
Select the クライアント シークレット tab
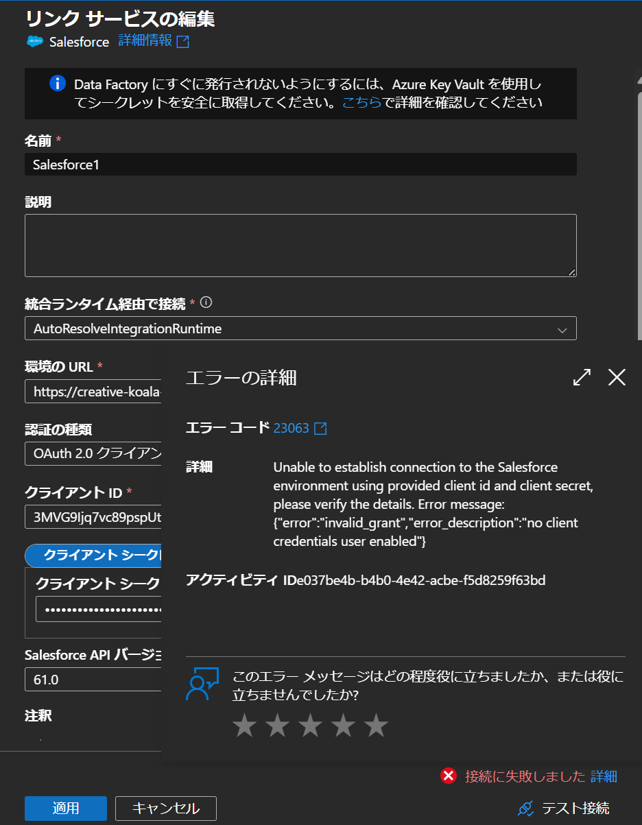(95, 555)
